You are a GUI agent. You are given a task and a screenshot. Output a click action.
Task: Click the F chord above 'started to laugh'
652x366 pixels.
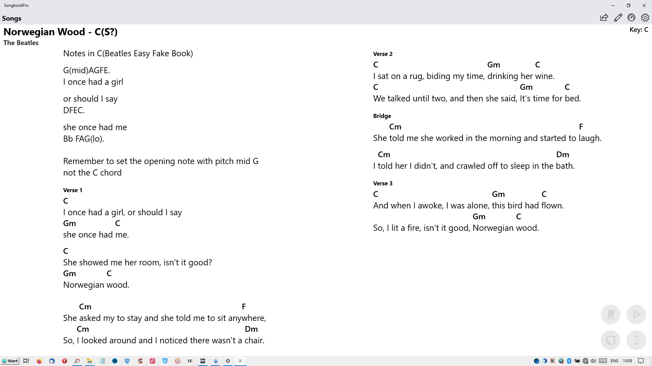[x=581, y=127]
